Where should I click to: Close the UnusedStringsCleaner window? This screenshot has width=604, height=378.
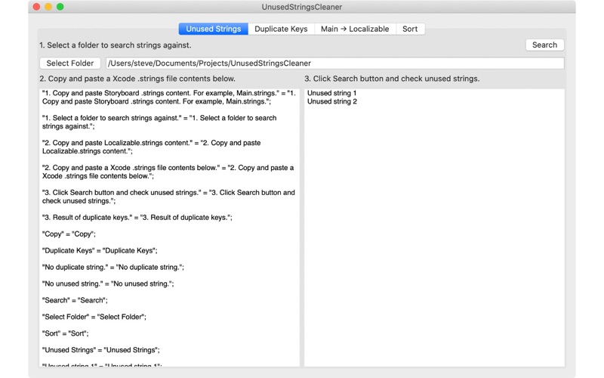click(x=36, y=7)
